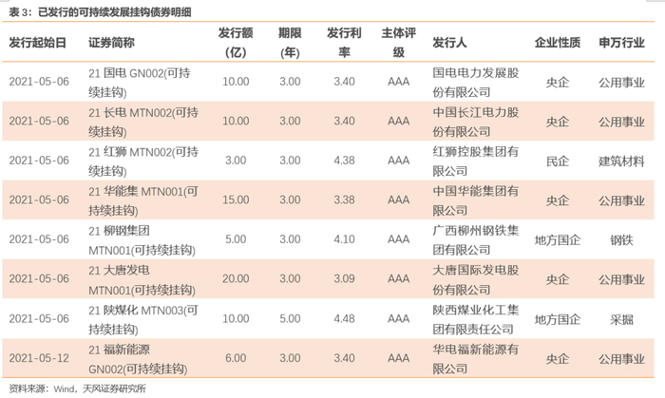
Task: Click the issuer 中国长江电力股份有限公司
Action: pos(475,122)
